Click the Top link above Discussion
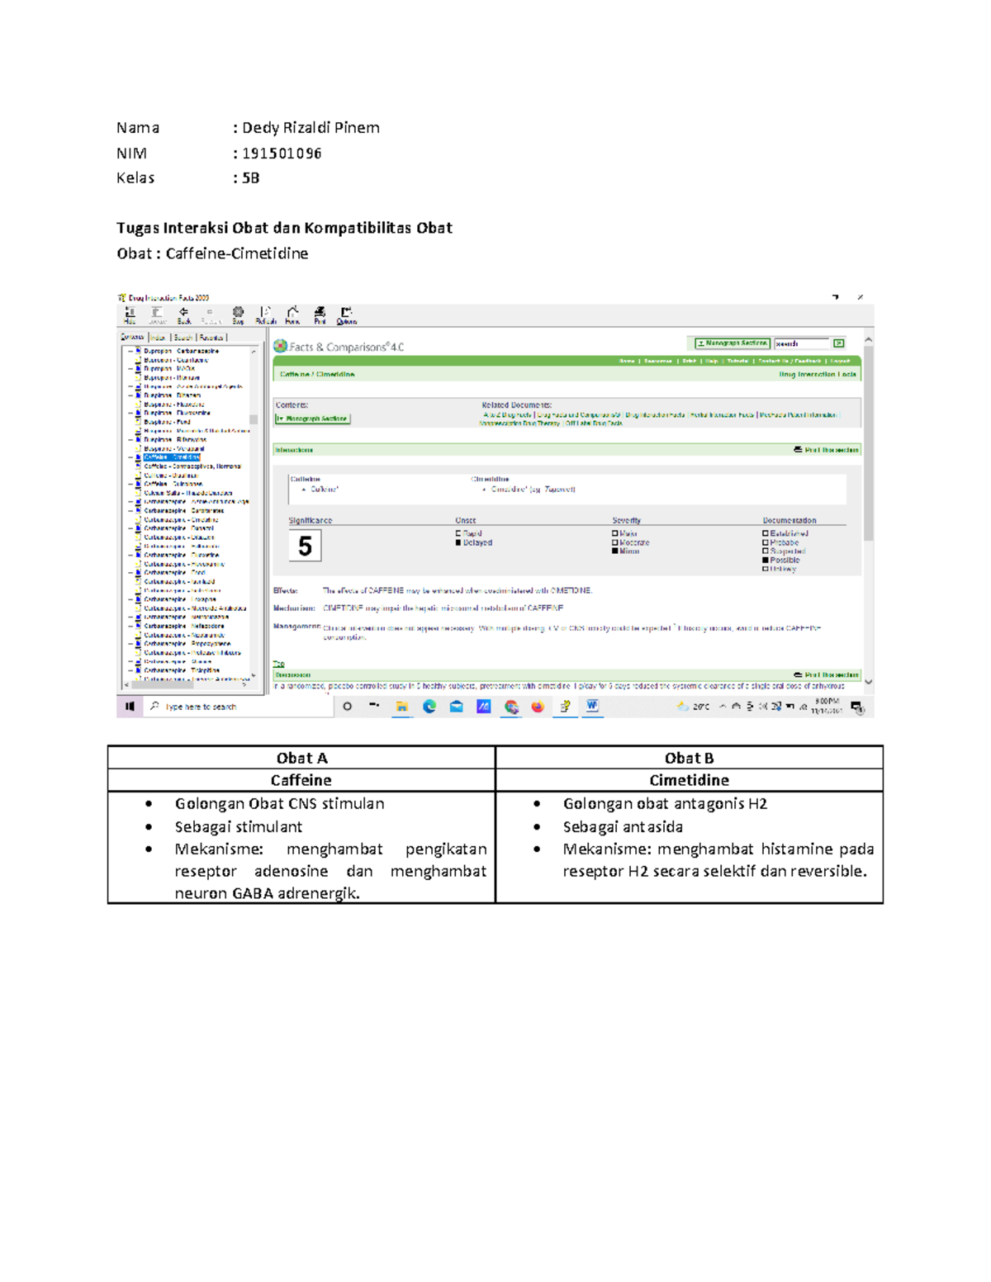991x1282 pixels. (279, 664)
